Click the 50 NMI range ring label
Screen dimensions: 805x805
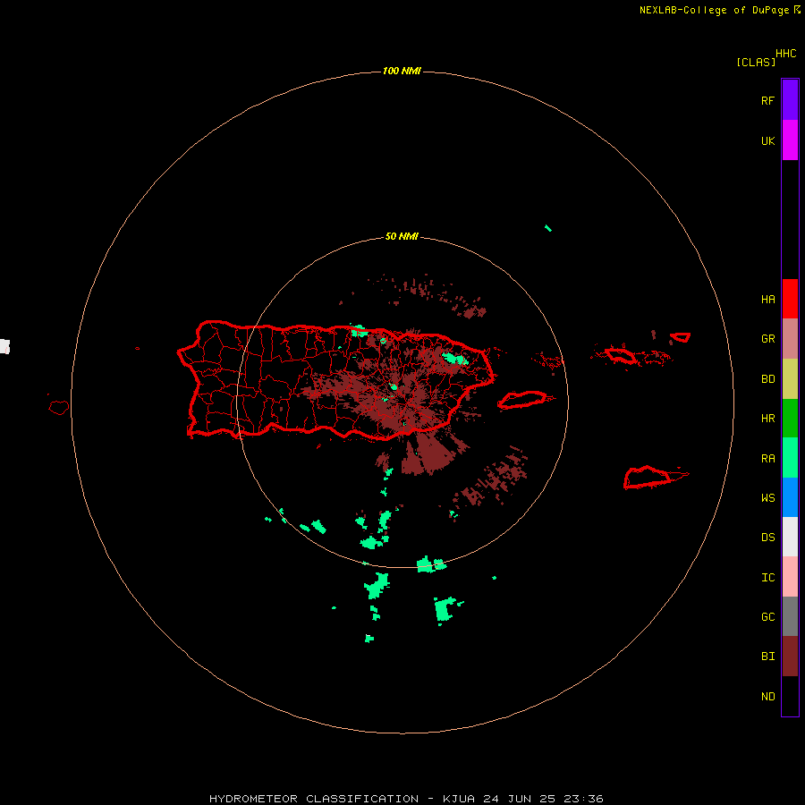402,236
